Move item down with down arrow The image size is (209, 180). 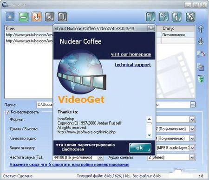click(x=201, y=41)
